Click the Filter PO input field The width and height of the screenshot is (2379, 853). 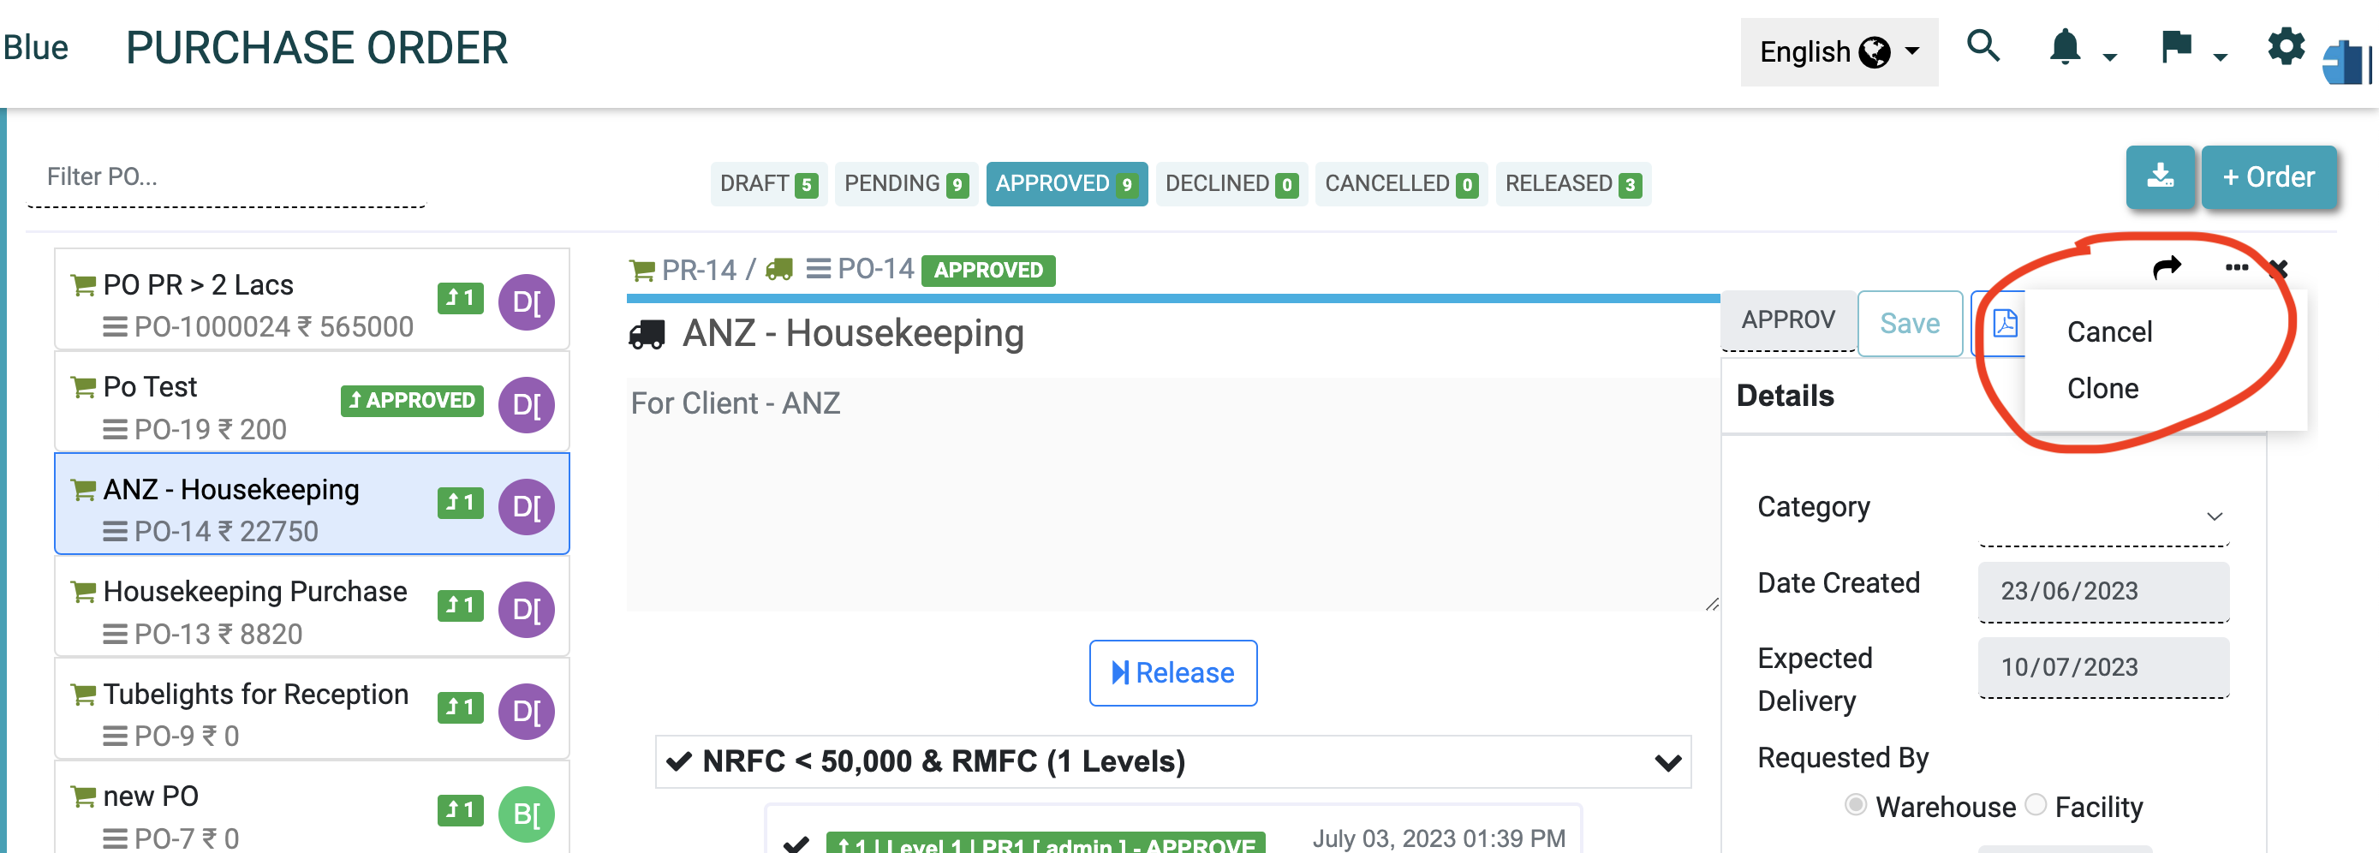pyautogui.click(x=226, y=176)
